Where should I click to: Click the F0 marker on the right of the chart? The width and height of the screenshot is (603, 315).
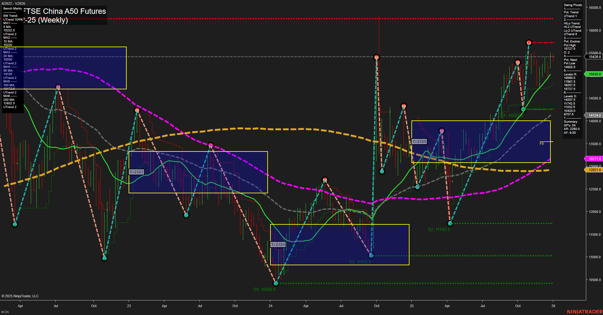542,143
